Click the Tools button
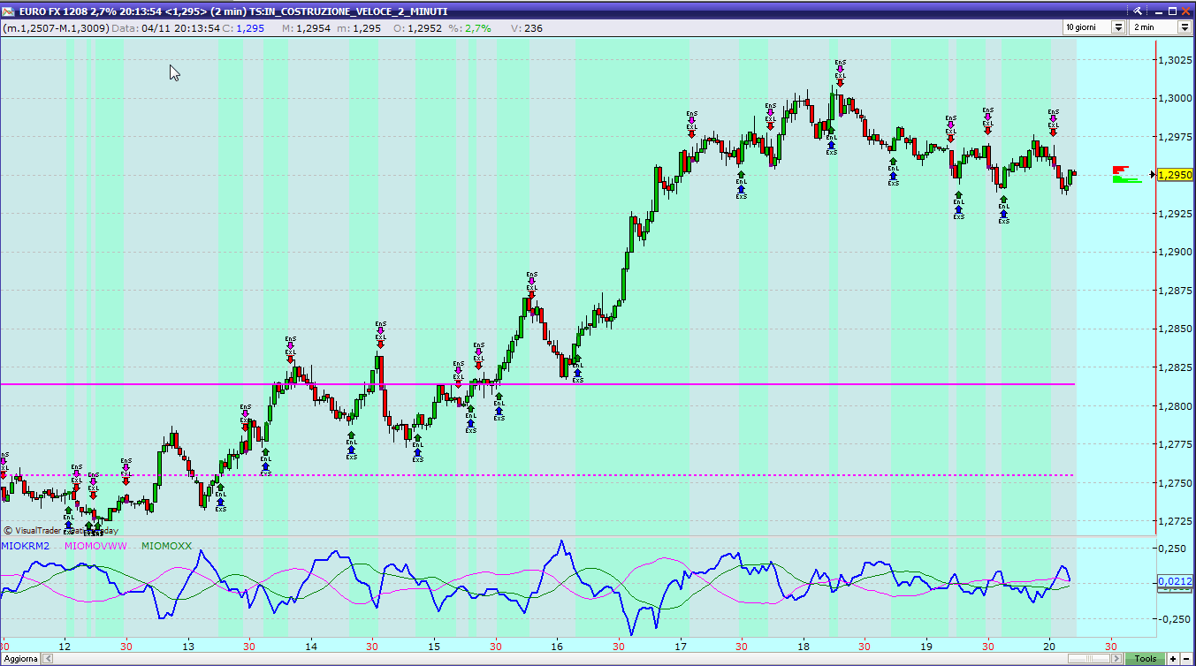 1146,659
